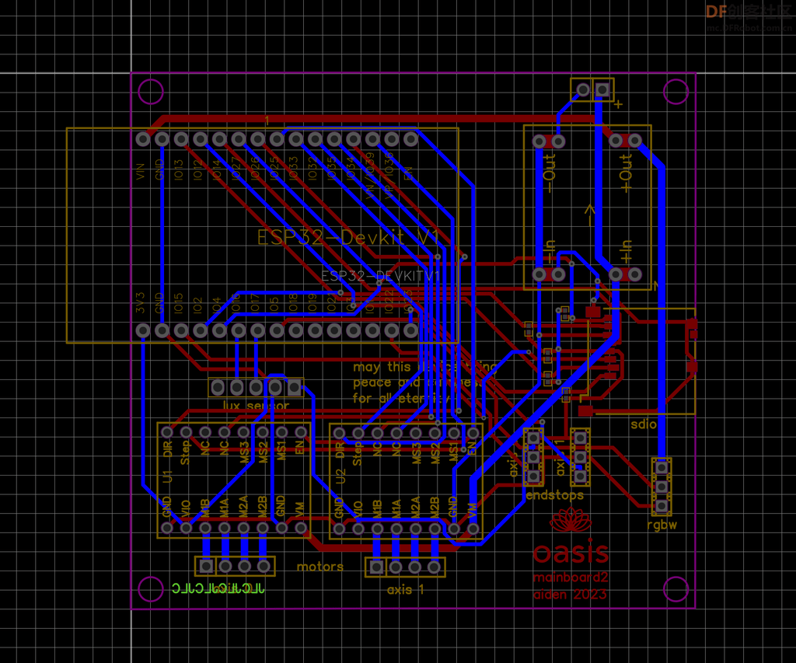796x663 pixels.
Task: Click the '3V3' pin label on the ESP32
Action: point(141,302)
